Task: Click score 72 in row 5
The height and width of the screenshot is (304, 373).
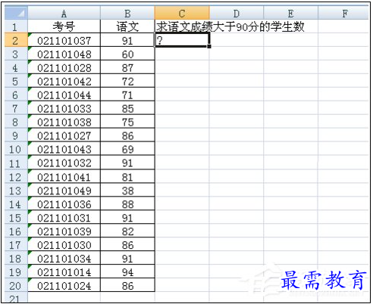Action: tap(127, 81)
